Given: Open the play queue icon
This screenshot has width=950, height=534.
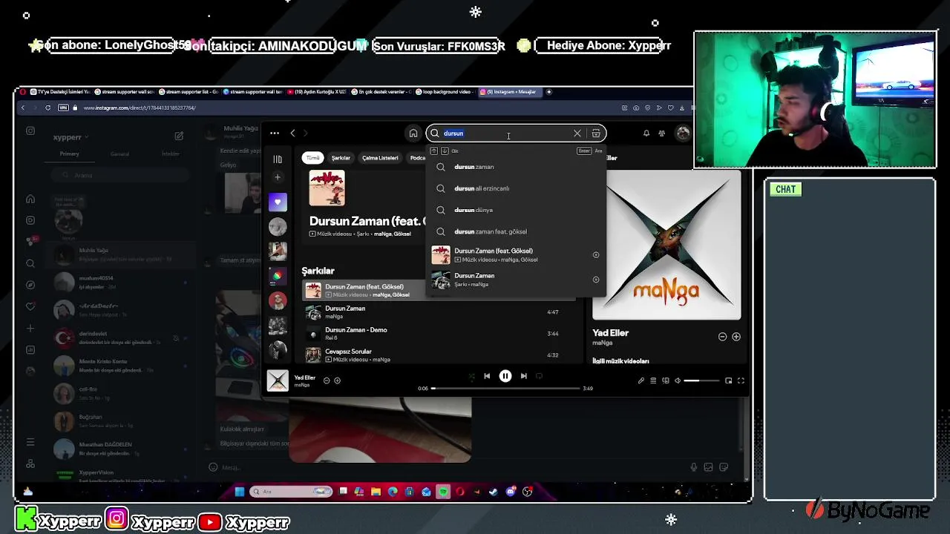Looking at the screenshot, I should pos(653,380).
